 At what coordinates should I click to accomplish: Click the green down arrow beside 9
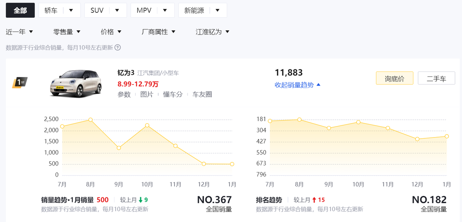point(141,200)
